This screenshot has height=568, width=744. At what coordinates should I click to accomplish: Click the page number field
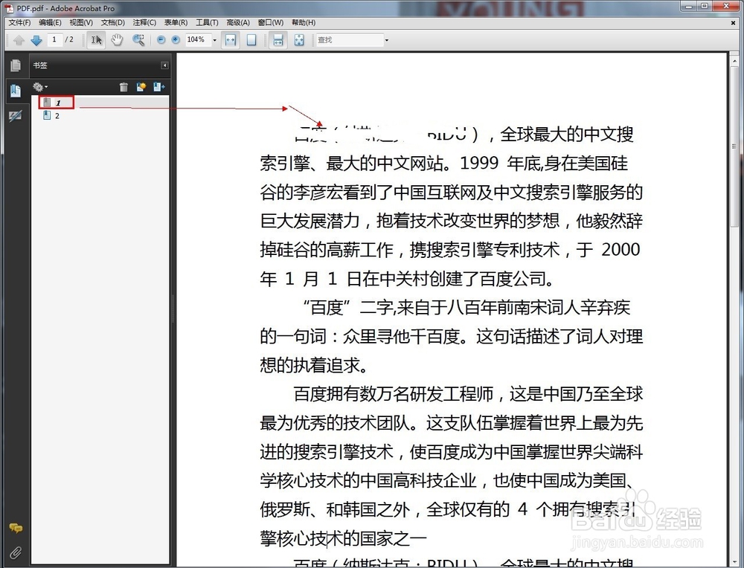[x=54, y=40]
